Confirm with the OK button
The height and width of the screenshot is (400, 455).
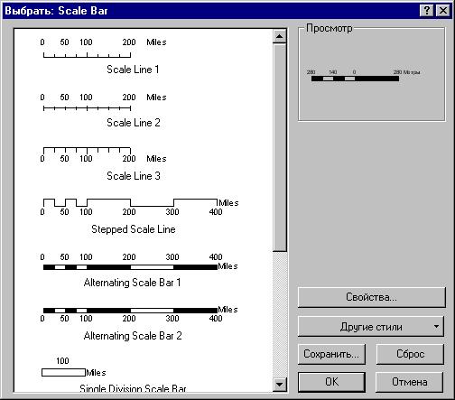pyautogui.click(x=331, y=382)
